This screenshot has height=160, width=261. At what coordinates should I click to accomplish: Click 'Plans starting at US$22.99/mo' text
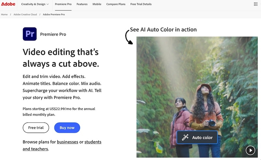[59, 111]
